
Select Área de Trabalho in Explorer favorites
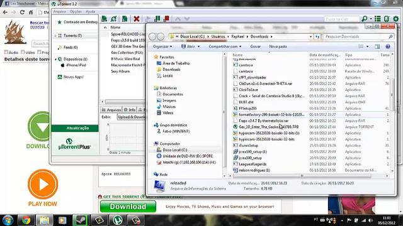coord(176,63)
